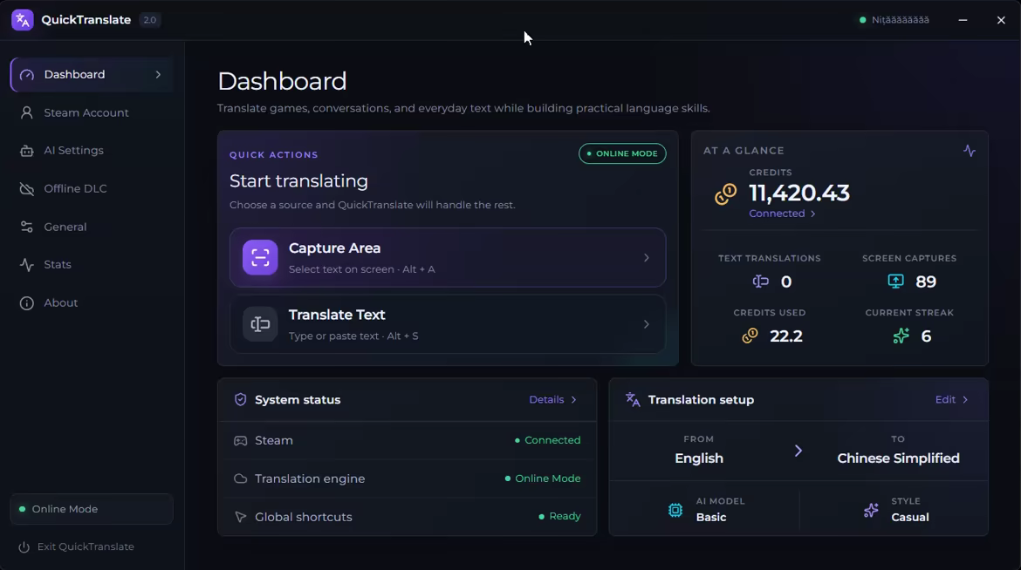
Task: Click the AI Settings robot icon
Action: 27,151
